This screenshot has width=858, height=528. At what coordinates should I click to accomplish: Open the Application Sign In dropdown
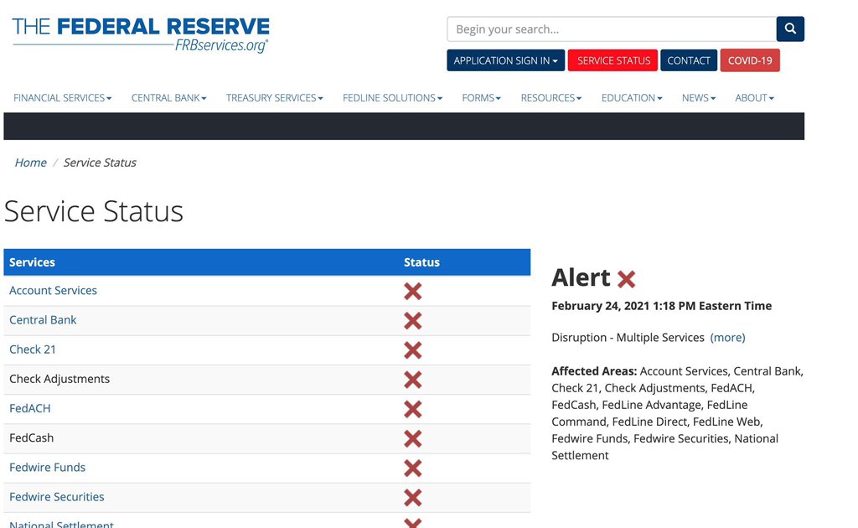pyautogui.click(x=505, y=60)
